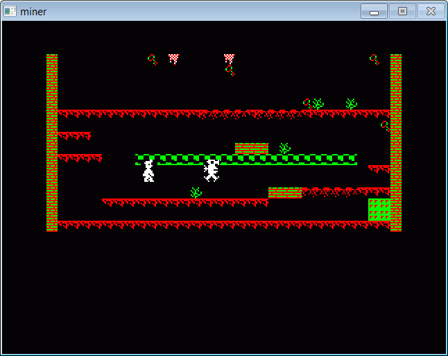
Task: Click the bush on the green conveyor belt
Action: (285, 149)
